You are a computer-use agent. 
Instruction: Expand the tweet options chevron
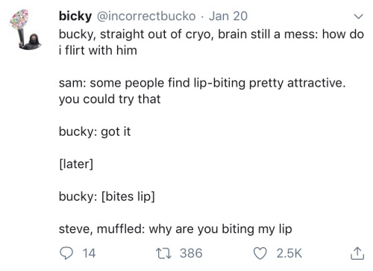tap(359, 16)
